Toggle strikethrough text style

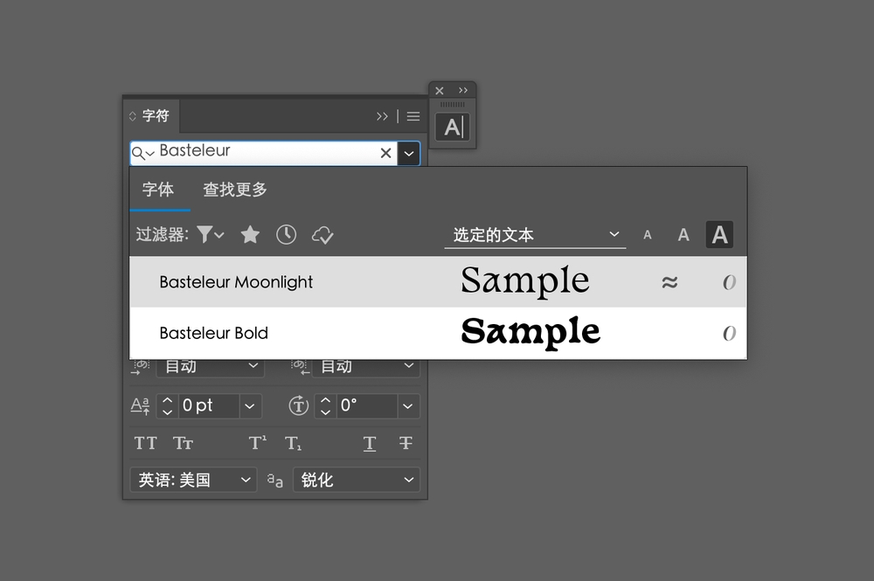point(406,443)
